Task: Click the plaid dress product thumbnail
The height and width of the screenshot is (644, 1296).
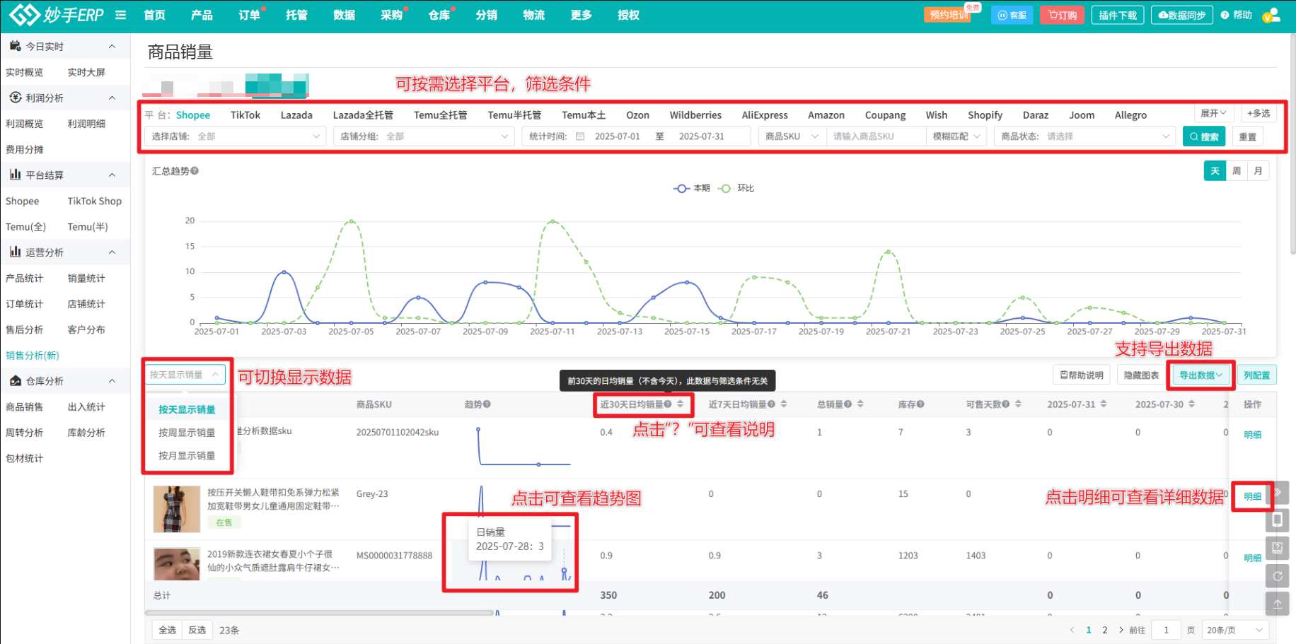Action: click(x=177, y=509)
